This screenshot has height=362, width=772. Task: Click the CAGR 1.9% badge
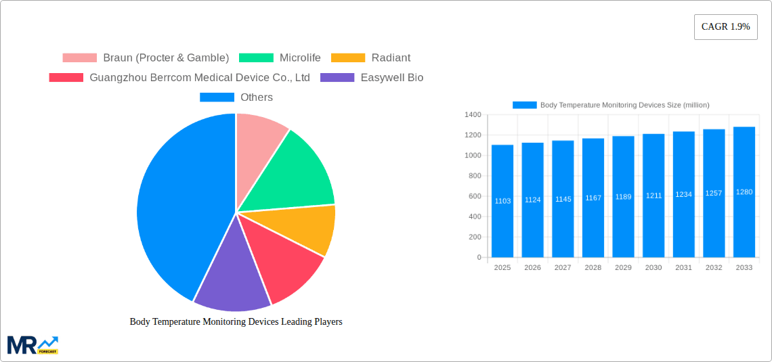click(726, 27)
